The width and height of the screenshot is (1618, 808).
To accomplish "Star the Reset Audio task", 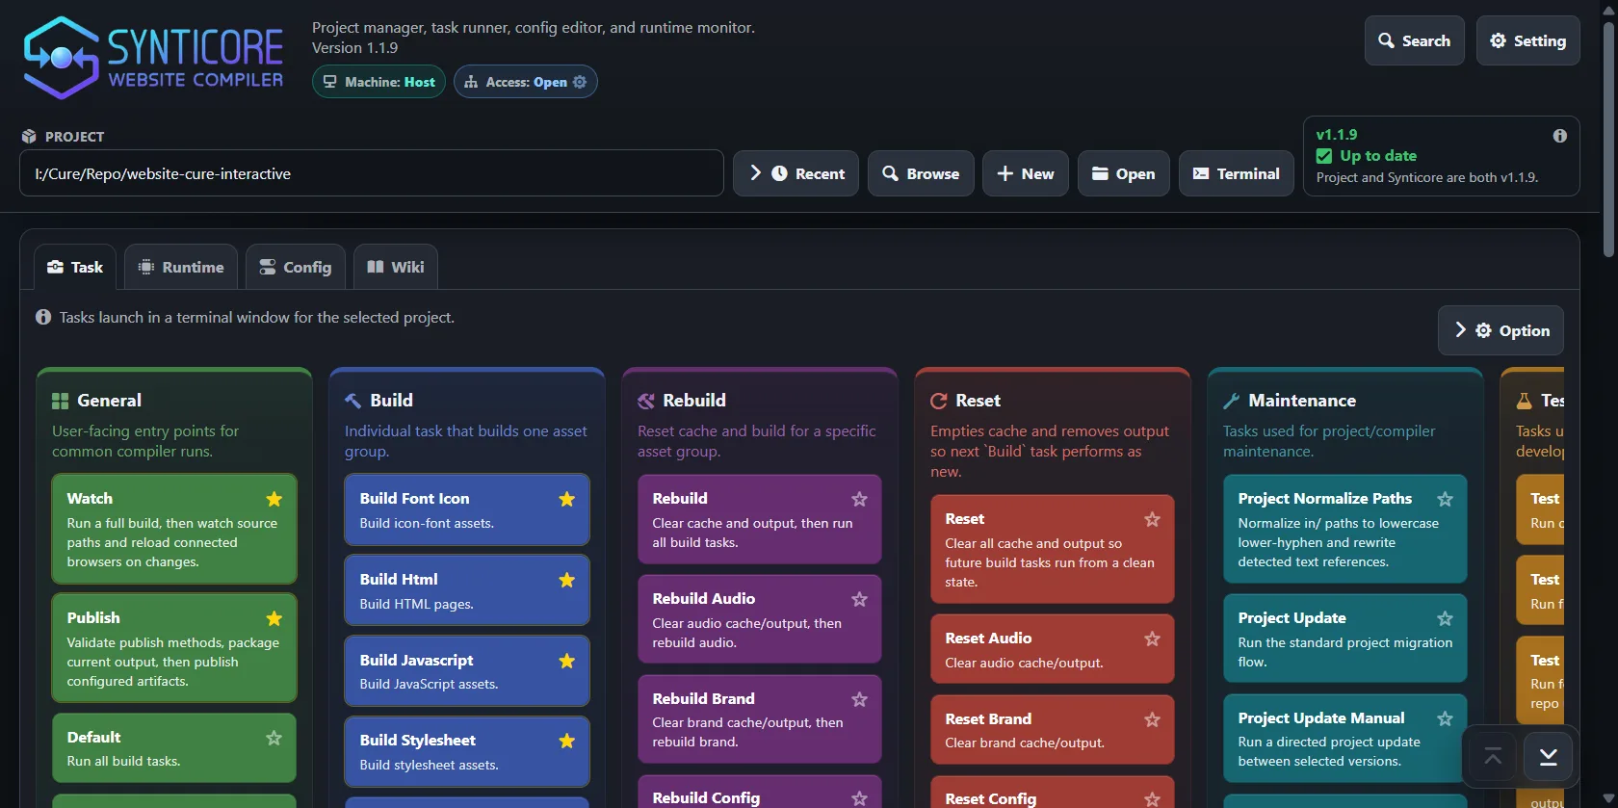I will (x=1152, y=639).
